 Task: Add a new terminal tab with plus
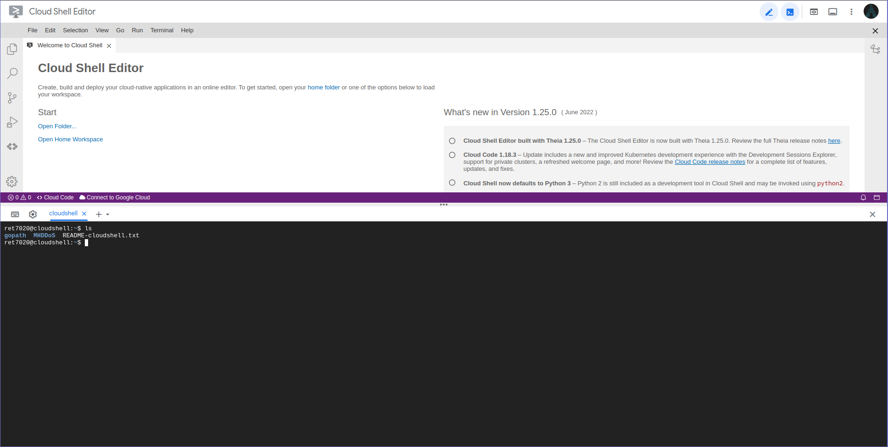click(99, 214)
